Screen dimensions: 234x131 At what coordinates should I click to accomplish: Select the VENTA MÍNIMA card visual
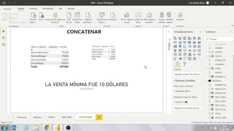[x=87, y=86]
